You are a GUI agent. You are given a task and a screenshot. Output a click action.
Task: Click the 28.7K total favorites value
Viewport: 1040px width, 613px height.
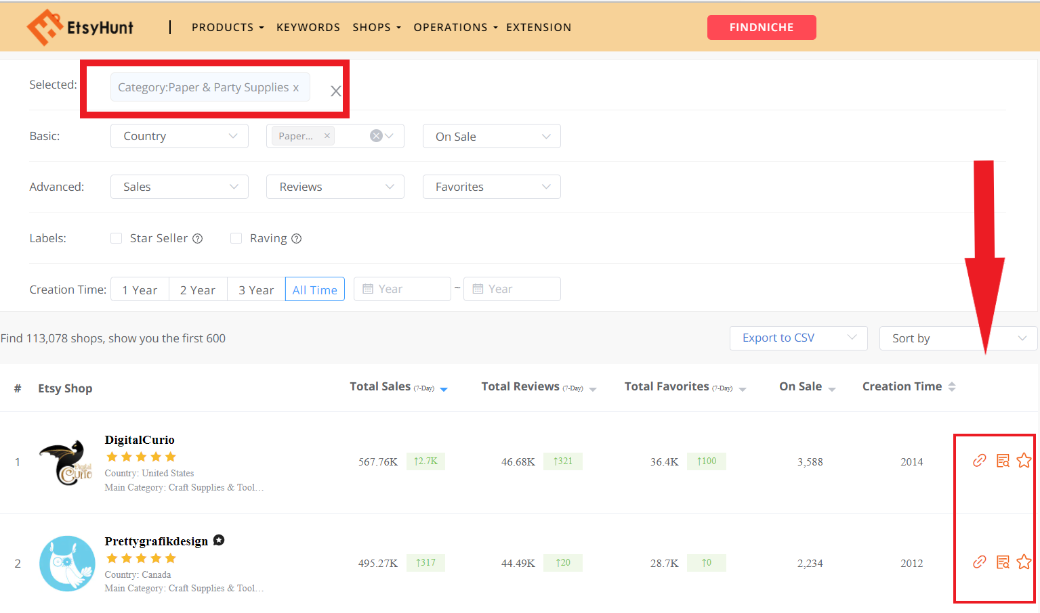pos(665,564)
